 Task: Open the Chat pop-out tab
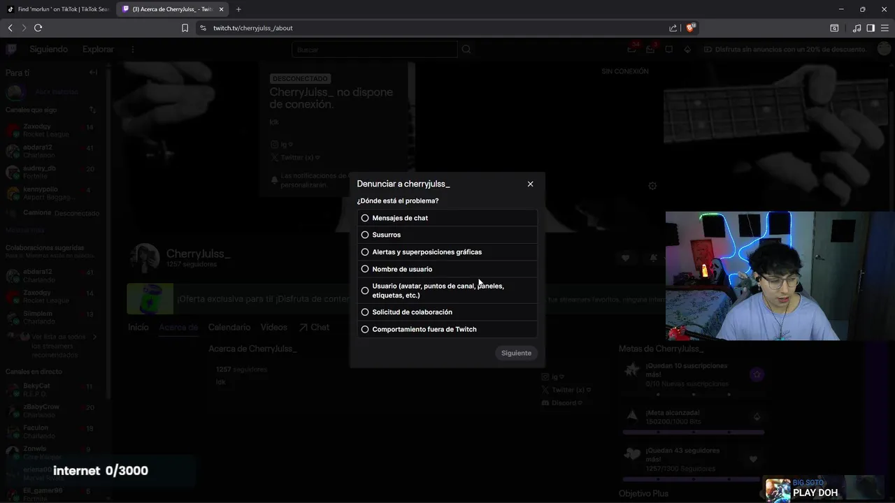coord(314,327)
